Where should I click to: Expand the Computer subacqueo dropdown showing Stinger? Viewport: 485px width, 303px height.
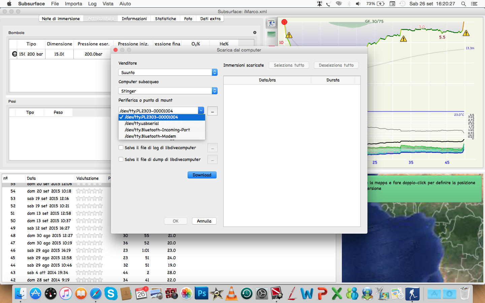click(168, 91)
